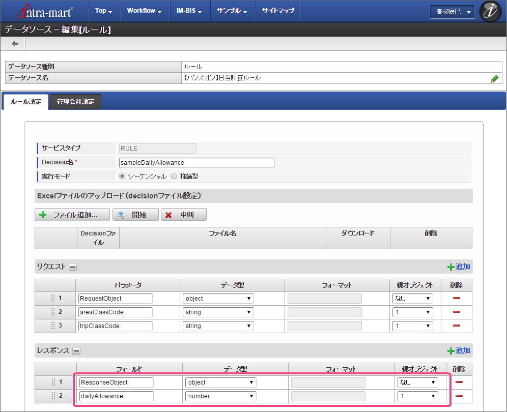
Task: Click the back arrow icon
Action: (15, 44)
